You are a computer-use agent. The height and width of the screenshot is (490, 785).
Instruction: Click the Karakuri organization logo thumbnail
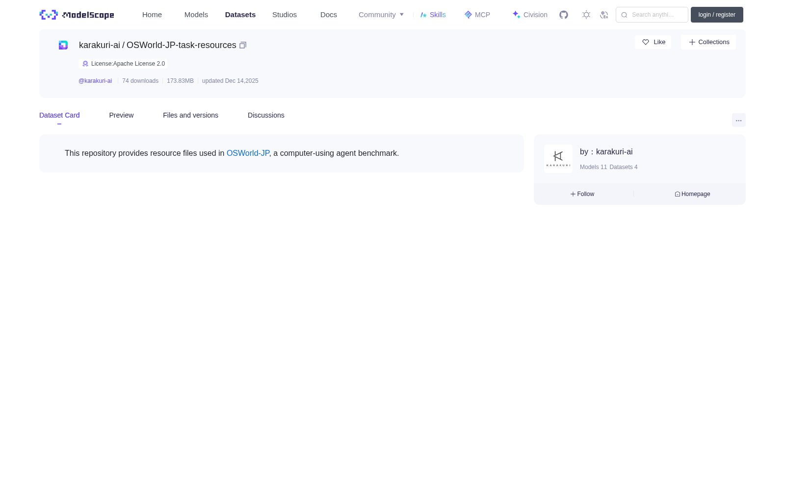[x=558, y=159]
